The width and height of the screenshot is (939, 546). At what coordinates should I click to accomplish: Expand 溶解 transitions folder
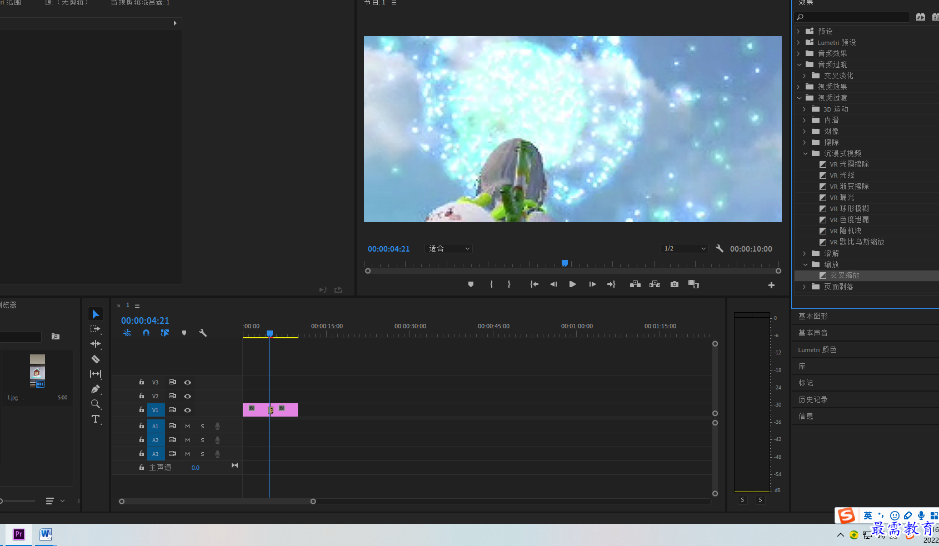805,253
